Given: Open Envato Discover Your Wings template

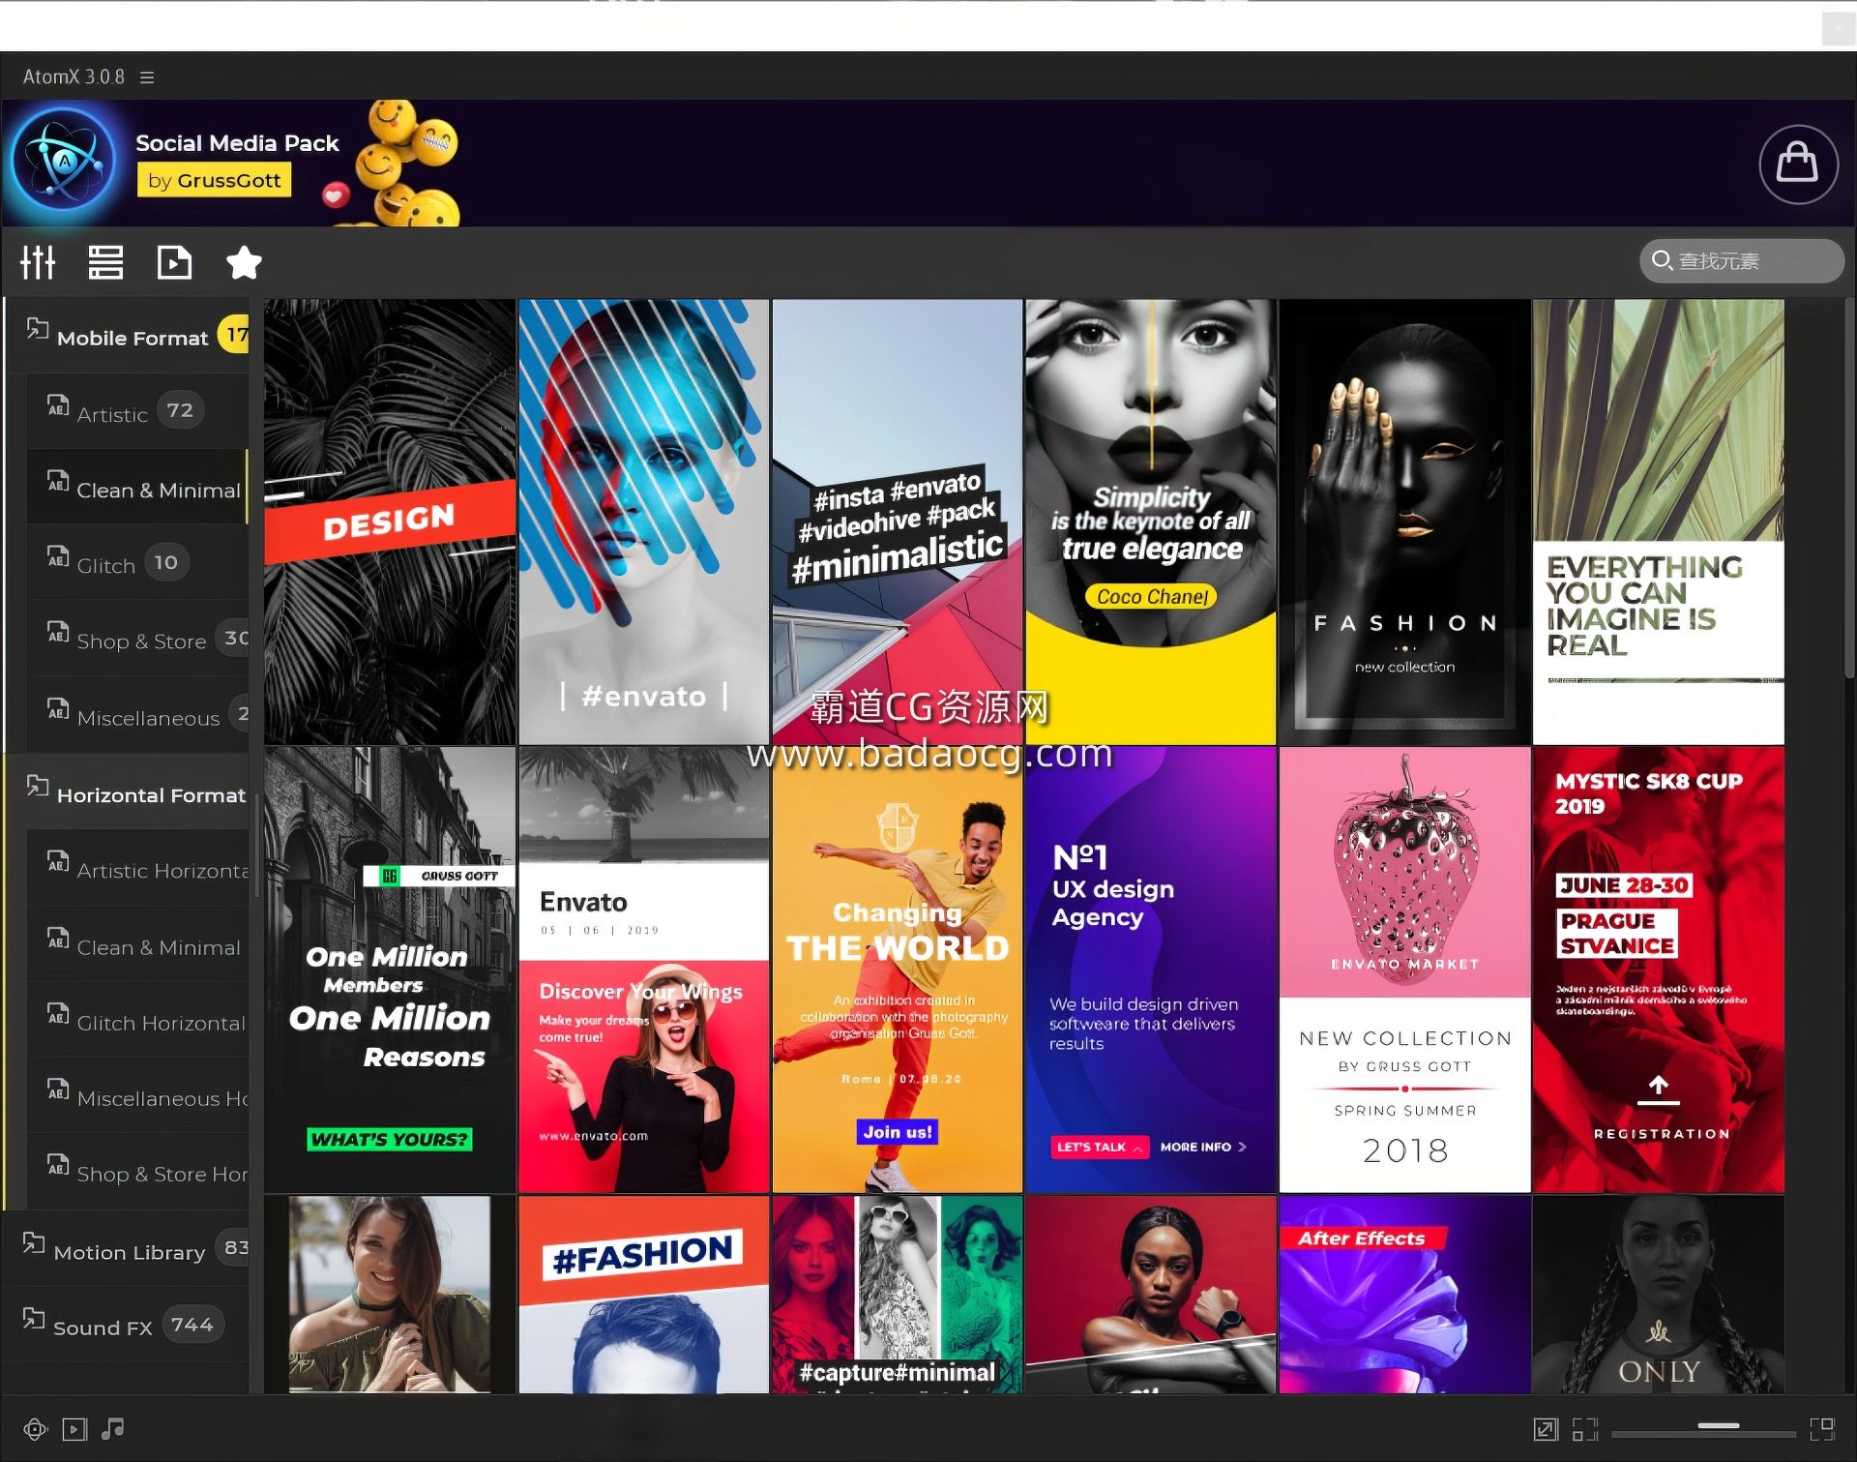Looking at the screenshot, I should tap(643, 970).
